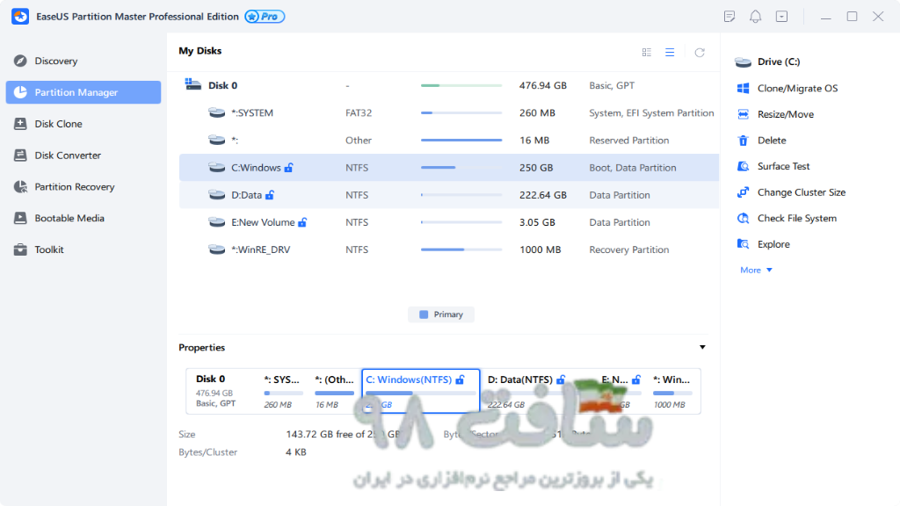The image size is (900, 506).
Task: Click the Delete trash icon
Action: pyautogui.click(x=743, y=141)
